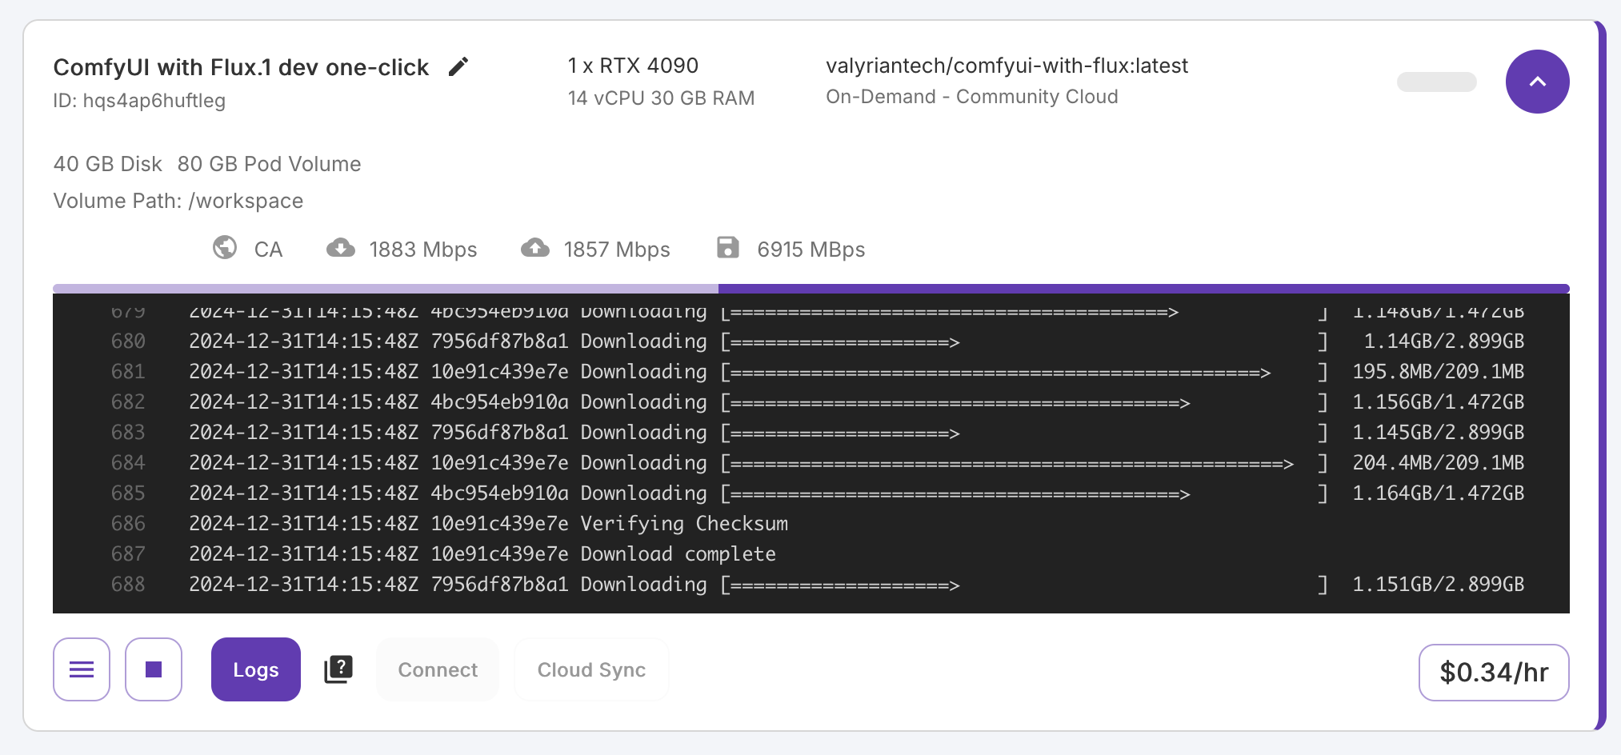The width and height of the screenshot is (1621, 755).
Task: Open the help question-mark icon
Action: tap(338, 669)
